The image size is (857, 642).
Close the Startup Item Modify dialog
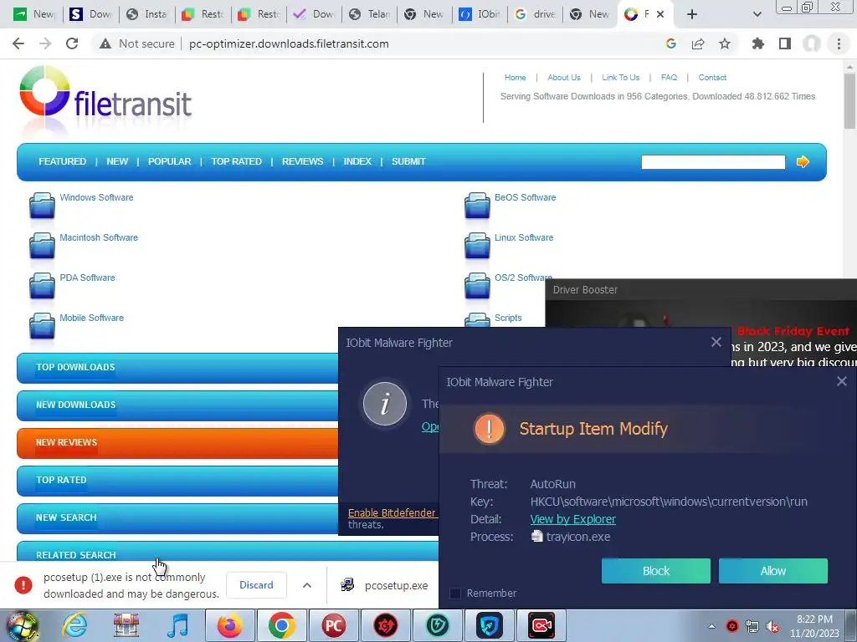pos(842,381)
